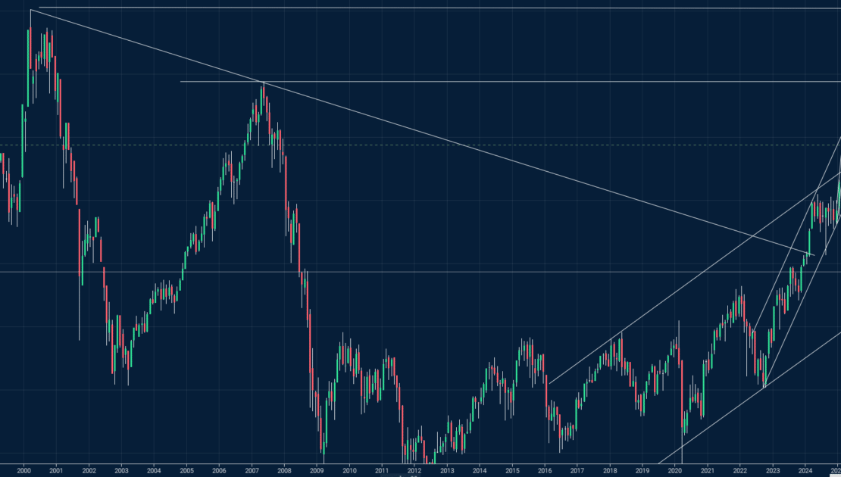Select the 2007 year label on the axis
Image resolution: width=841 pixels, height=477 pixels.
(x=252, y=470)
